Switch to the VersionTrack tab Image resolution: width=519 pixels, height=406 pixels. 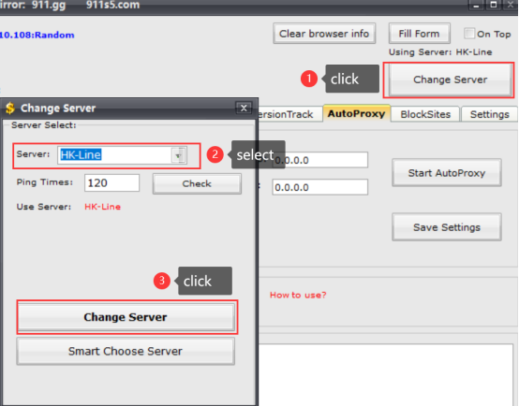coord(287,114)
